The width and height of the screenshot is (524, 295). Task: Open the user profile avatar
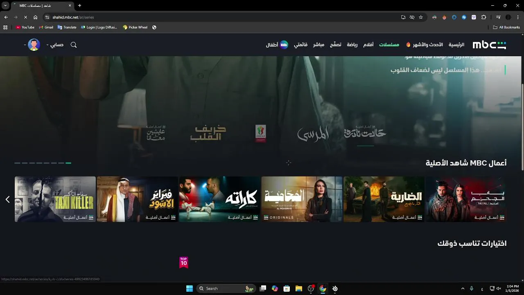(34, 45)
